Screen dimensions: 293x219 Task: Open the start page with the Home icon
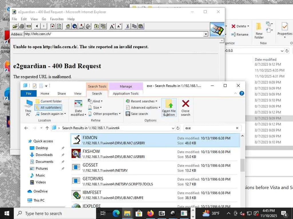point(68,26)
